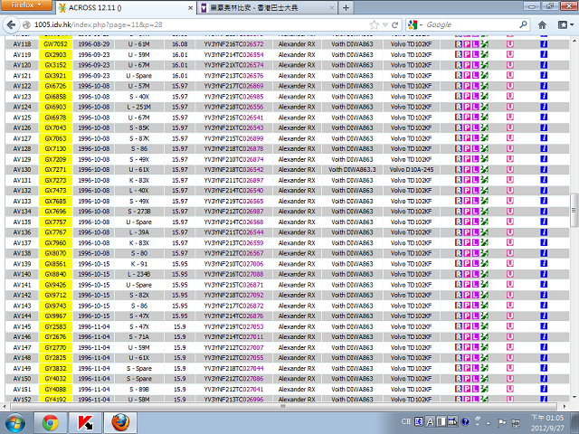Launch Chrome from the taskbar
579x434 pixels.
tap(50, 421)
